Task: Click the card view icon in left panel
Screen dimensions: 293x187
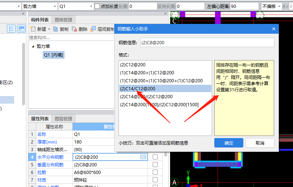Action: point(21,29)
